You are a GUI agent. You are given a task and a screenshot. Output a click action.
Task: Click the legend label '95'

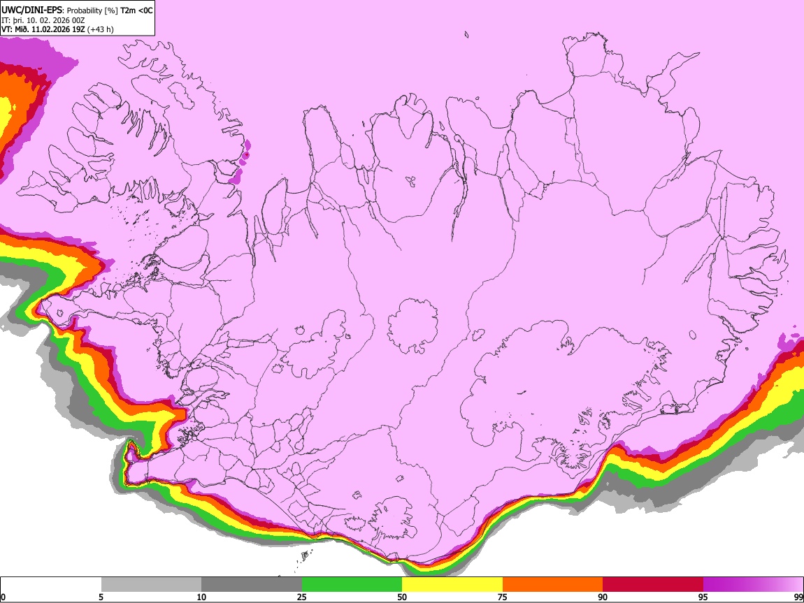coord(703,597)
